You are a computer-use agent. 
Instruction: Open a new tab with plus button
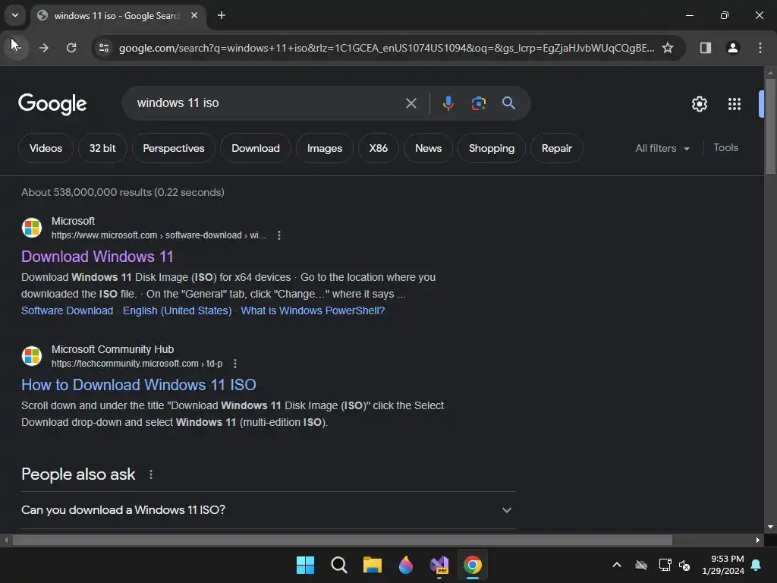click(x=222, y=15)
